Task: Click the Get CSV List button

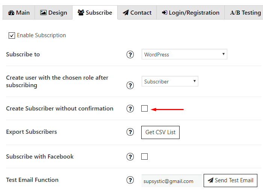Action: 160,132
